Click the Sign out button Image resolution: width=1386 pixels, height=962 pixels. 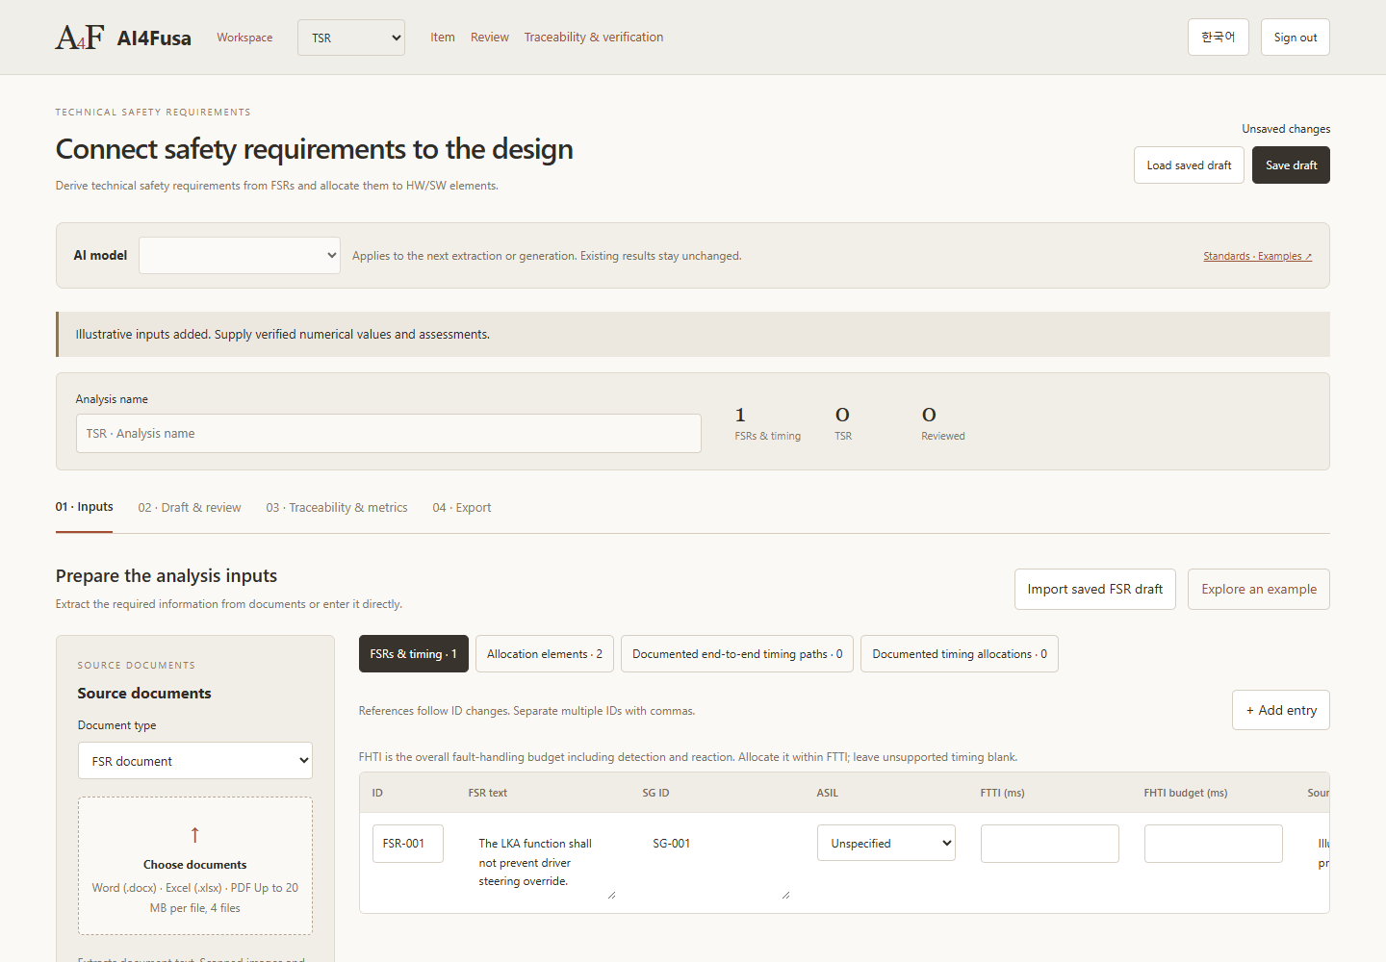coord(1296,38)
